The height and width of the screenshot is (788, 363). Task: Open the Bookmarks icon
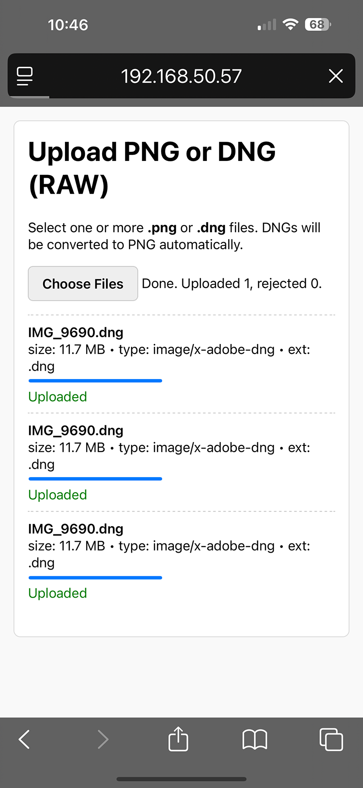(255, 739)
